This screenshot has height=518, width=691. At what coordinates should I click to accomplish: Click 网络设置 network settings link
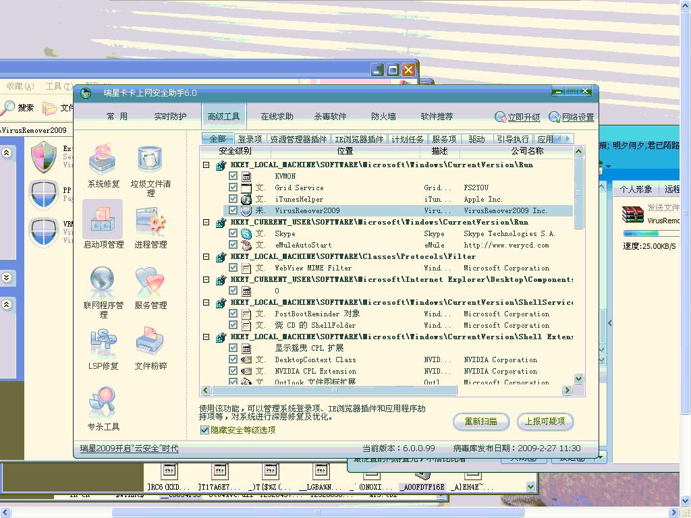(x=572, y=117)
